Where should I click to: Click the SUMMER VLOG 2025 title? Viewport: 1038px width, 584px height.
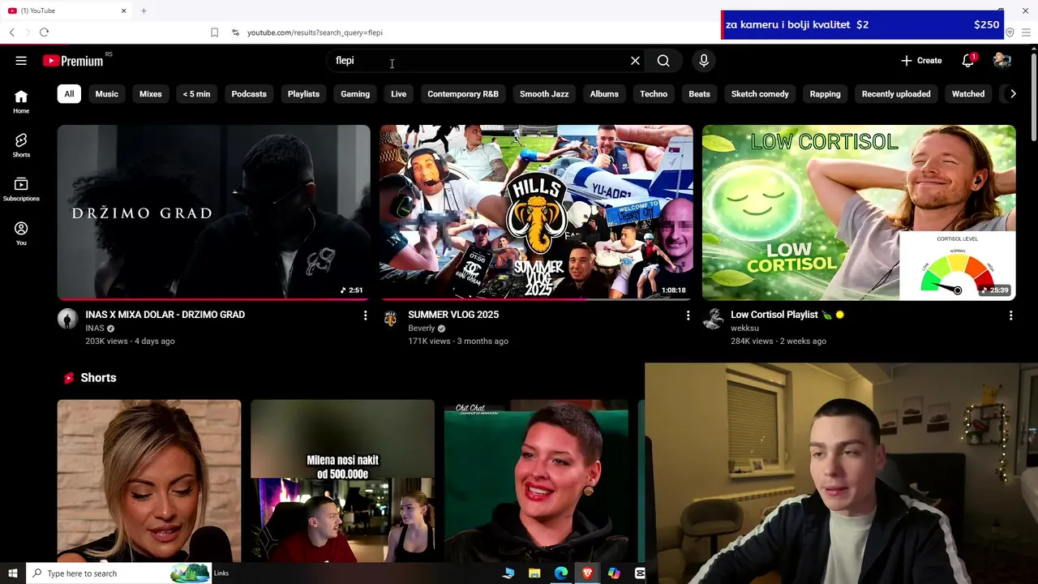click(x=453, y=315)
